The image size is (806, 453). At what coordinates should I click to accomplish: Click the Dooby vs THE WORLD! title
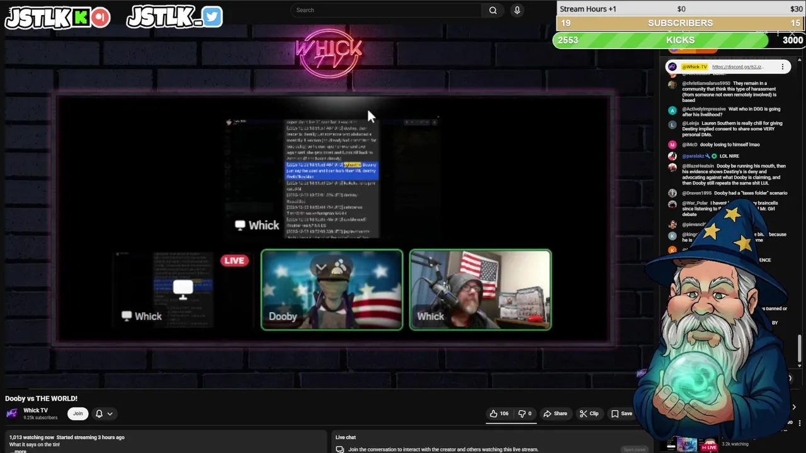coord(42,398)
